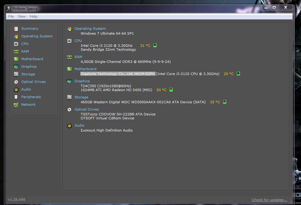Click the RAM icon in summary pane
Screen dimensions: 301x205
click(69, 57)
